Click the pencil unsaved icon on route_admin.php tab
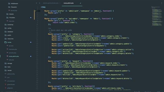 (80, 3)
